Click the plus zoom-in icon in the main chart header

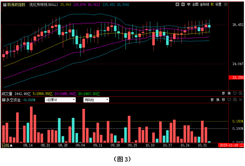tap(177, 4)
